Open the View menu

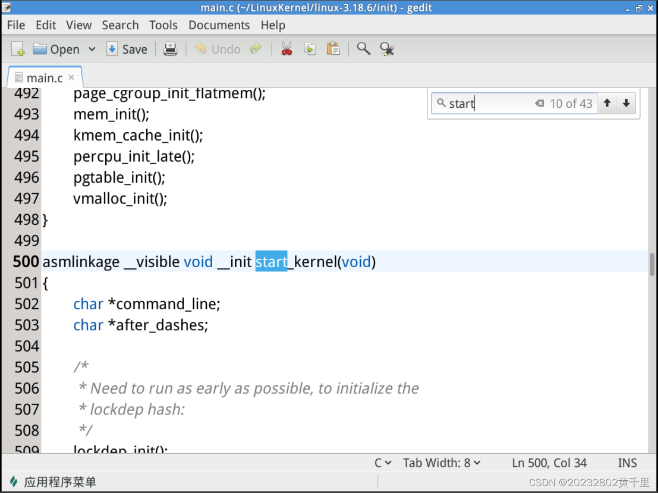pyautogui.click(x=79, y=25)
